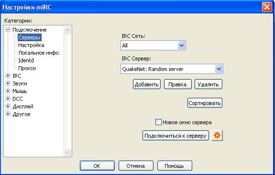Enable the Новое окно сервера checkbox
Image resolution: width=275 pixels, height=175 pixels.
158,122
